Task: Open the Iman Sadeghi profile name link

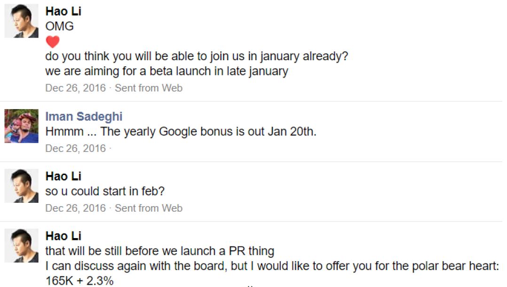Action: pyautogui.click(x=84, y=117)
